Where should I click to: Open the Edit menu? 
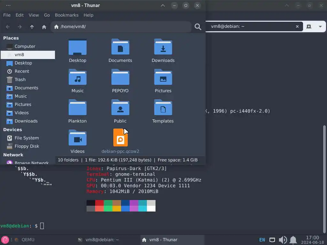point(19,15)
